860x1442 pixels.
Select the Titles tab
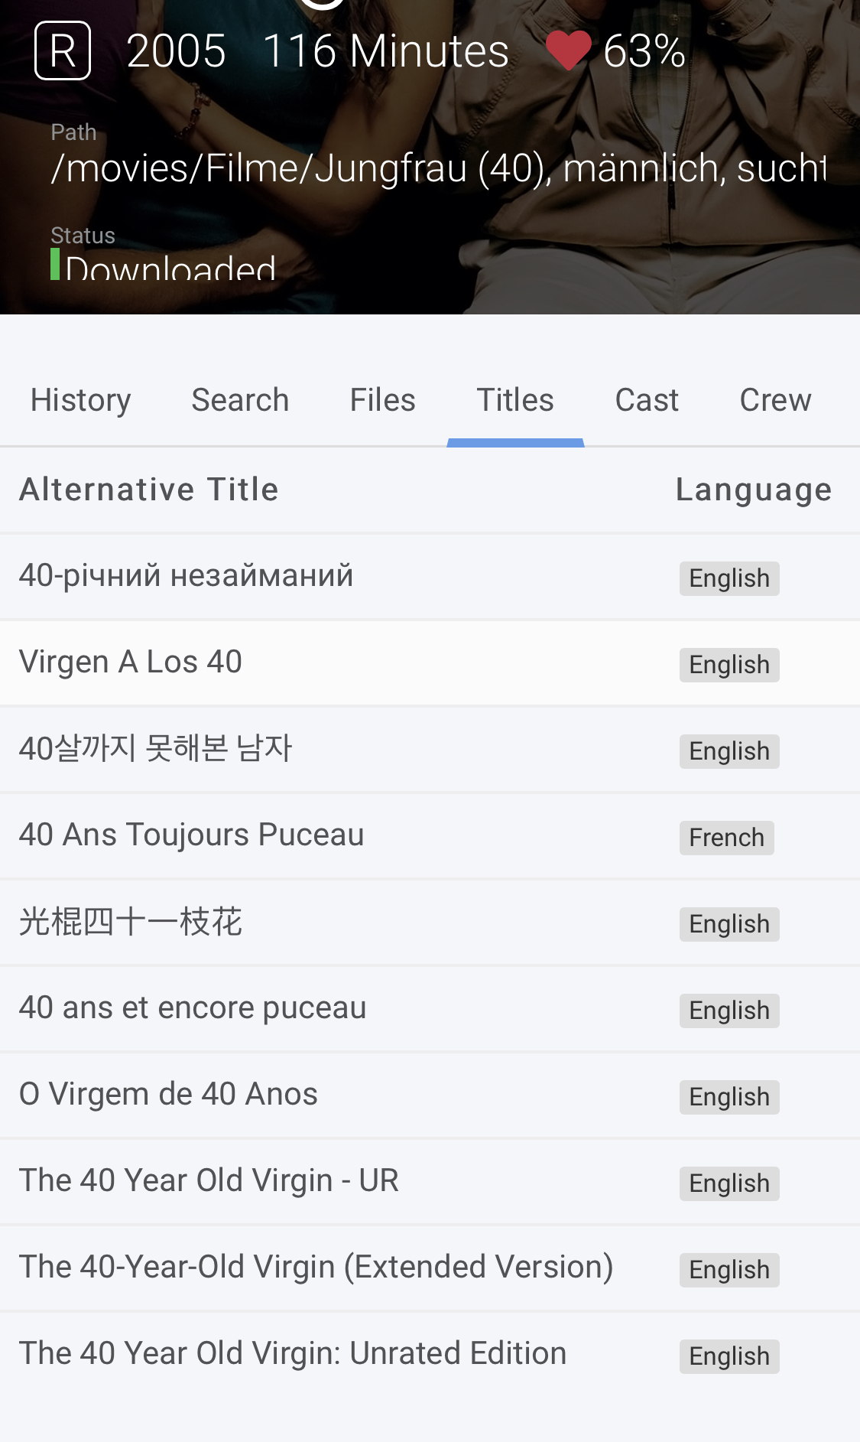(515, 400)
